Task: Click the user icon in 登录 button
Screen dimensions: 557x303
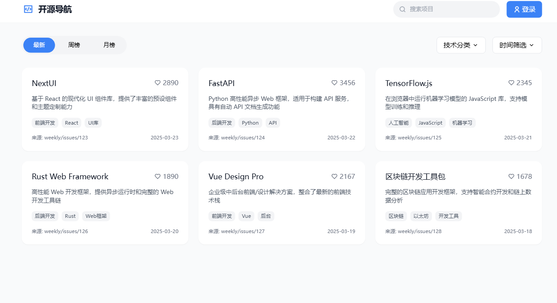Action: click(x=517, y=9)
